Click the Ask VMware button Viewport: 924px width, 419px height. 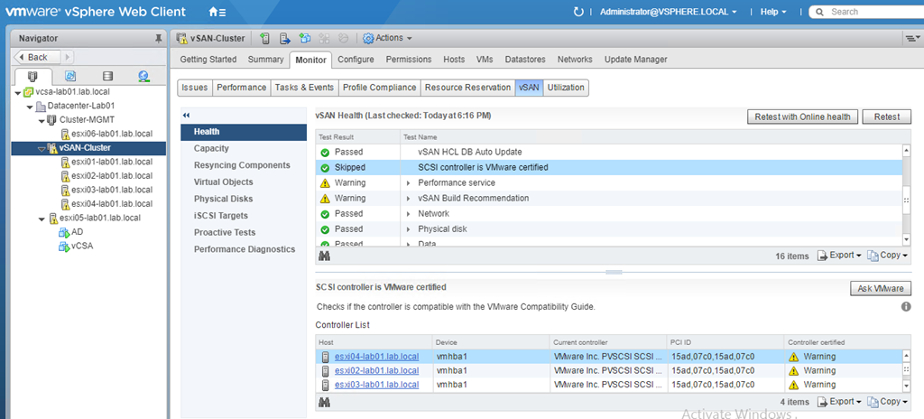[x=881, y=288]
